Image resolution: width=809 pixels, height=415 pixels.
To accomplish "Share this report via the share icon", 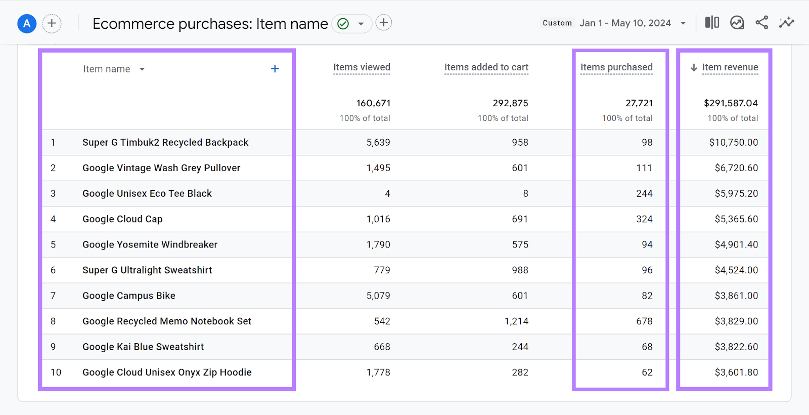I will tap(761, 22).
